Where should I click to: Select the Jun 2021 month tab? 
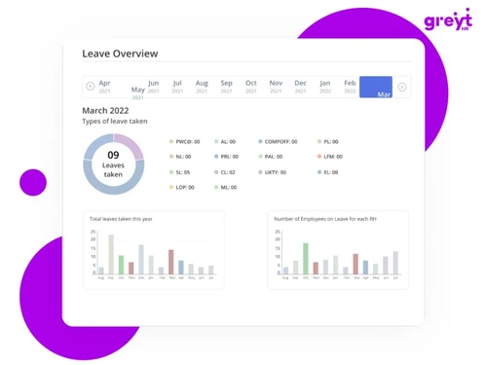[x=154, y=87]
